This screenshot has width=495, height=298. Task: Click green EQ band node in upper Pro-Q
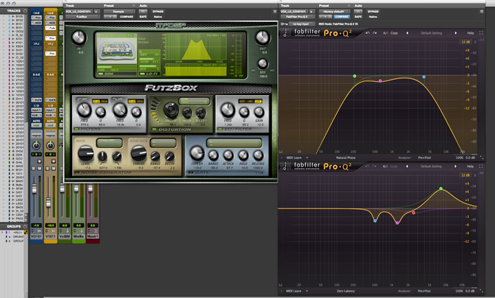pyautogui.click(x=355, y=76)
